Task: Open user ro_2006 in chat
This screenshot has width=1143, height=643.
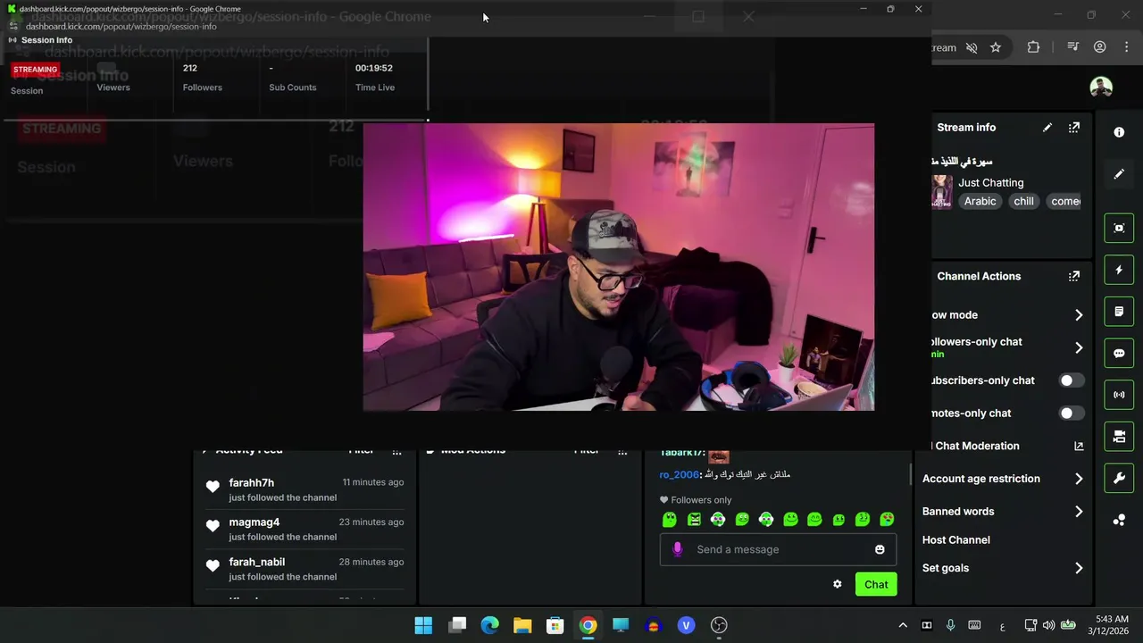Action: pos(680,474)
